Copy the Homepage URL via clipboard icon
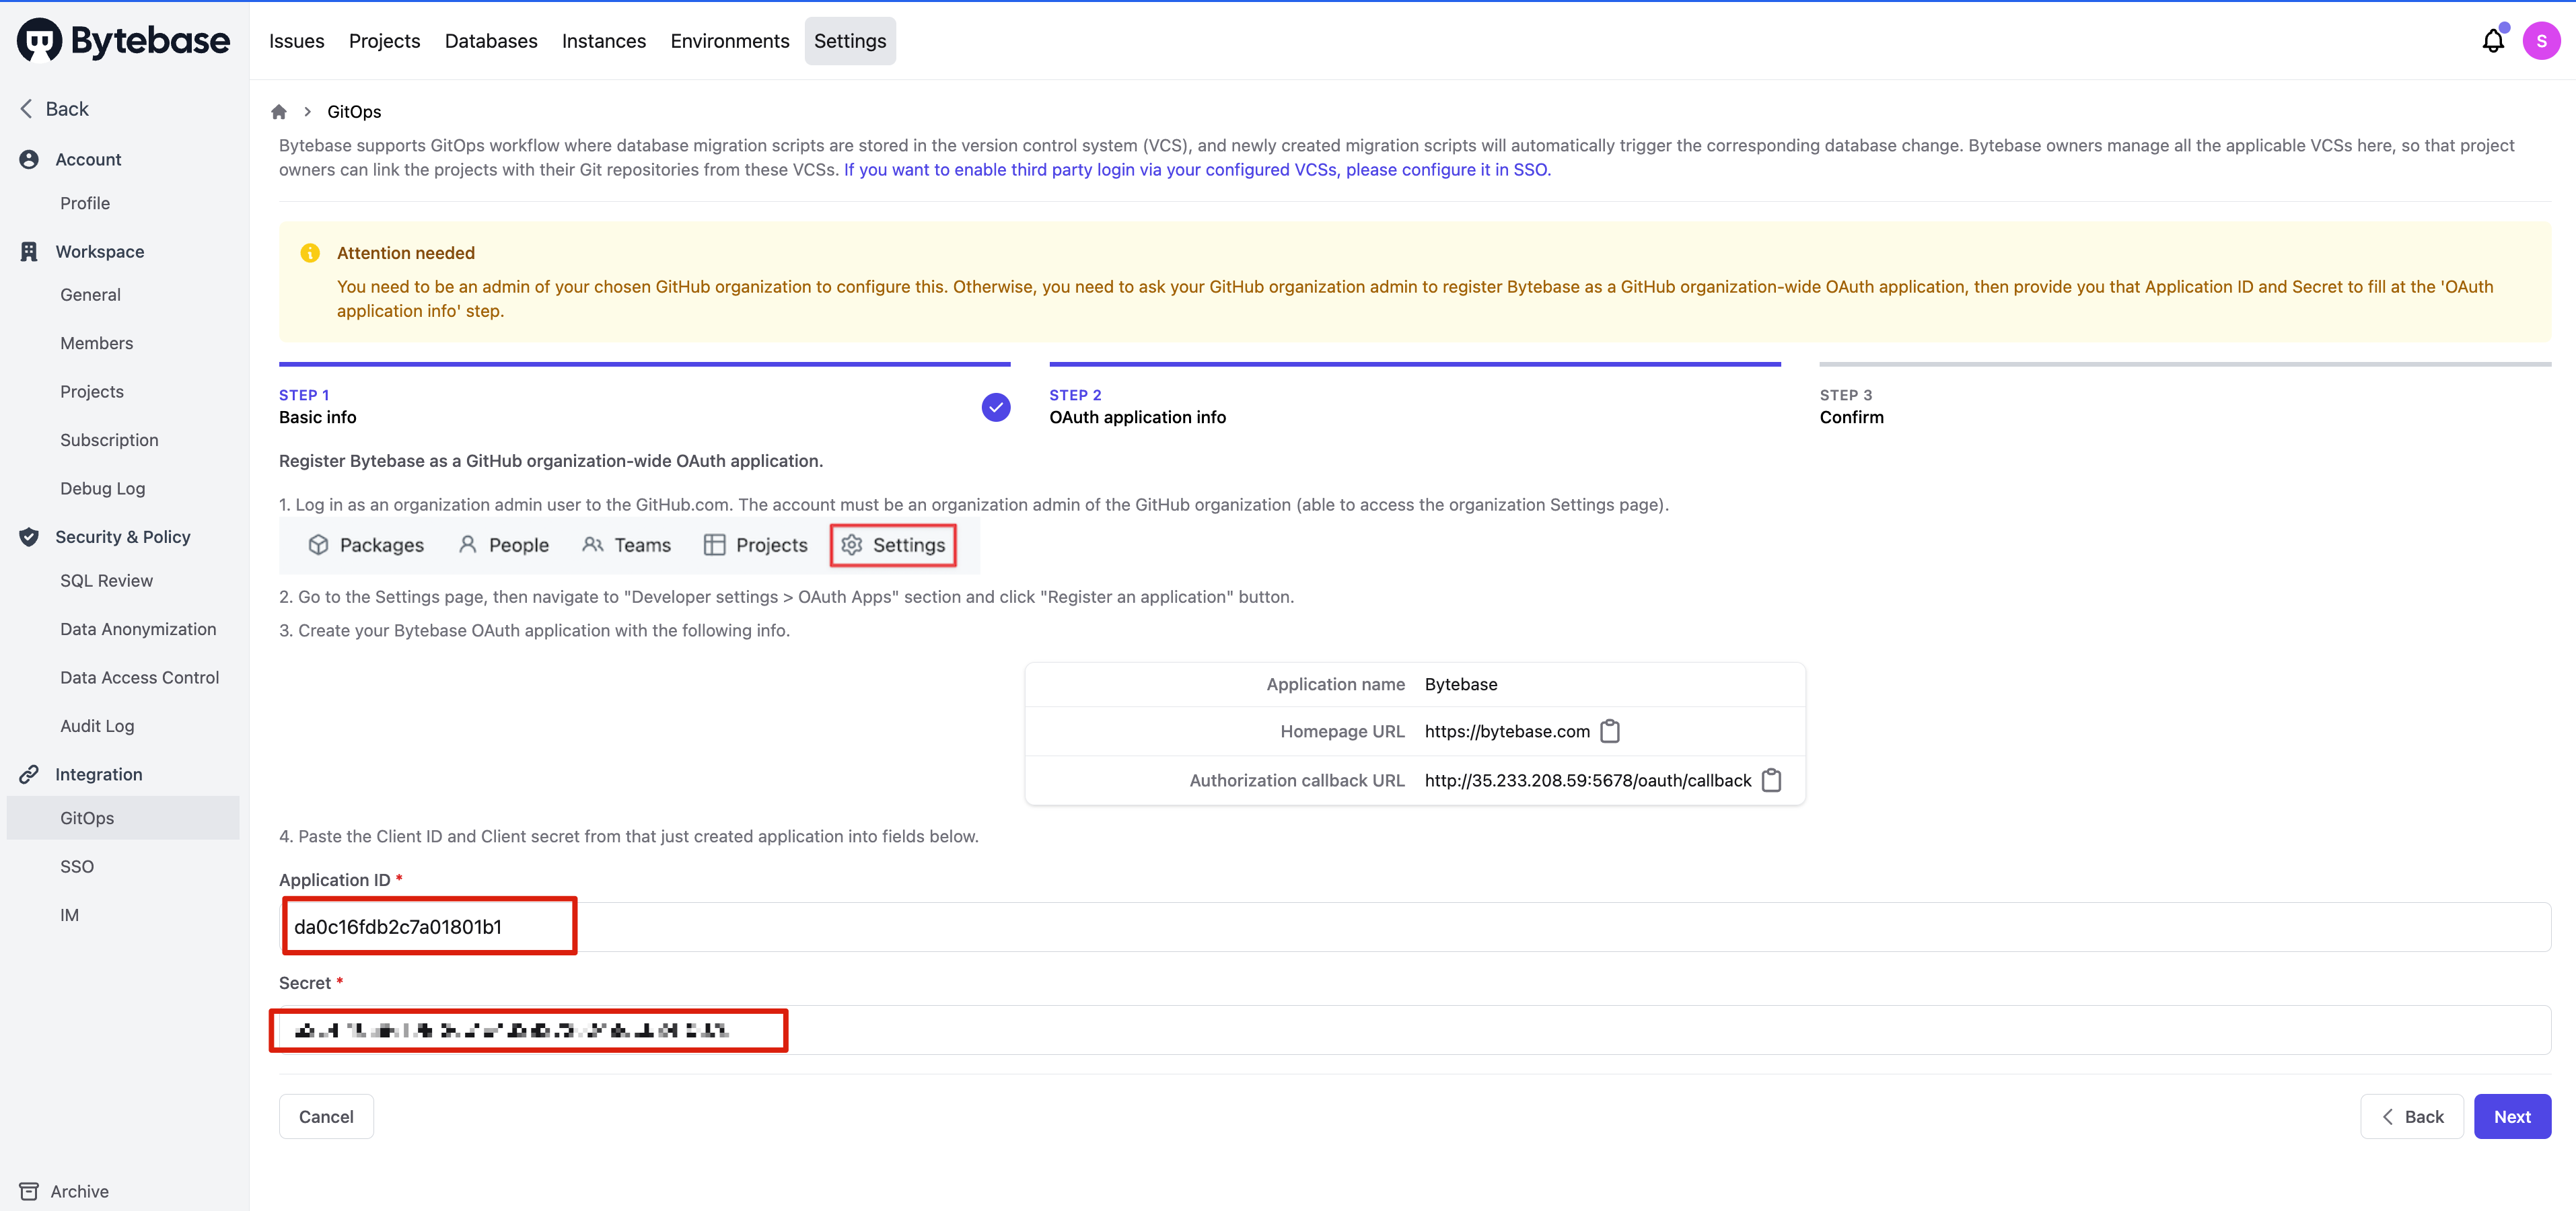The image size is (2576, 1211). [x=1610, y=731]
